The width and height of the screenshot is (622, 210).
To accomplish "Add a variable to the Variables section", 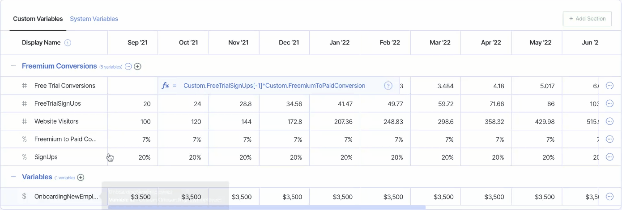I will click(x=81, y=177).
